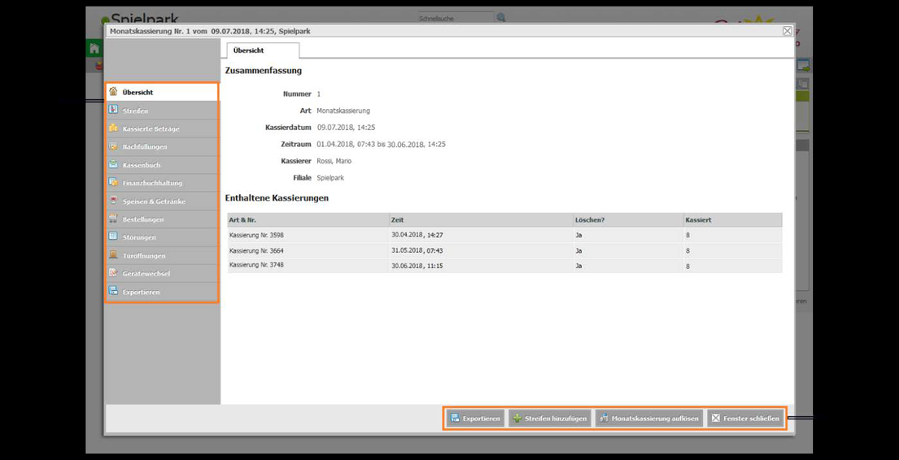Click Kassierdatum value 09.07.2018, 14:25
This screenshot has width=899, height=460.
[x=346, y=127]
